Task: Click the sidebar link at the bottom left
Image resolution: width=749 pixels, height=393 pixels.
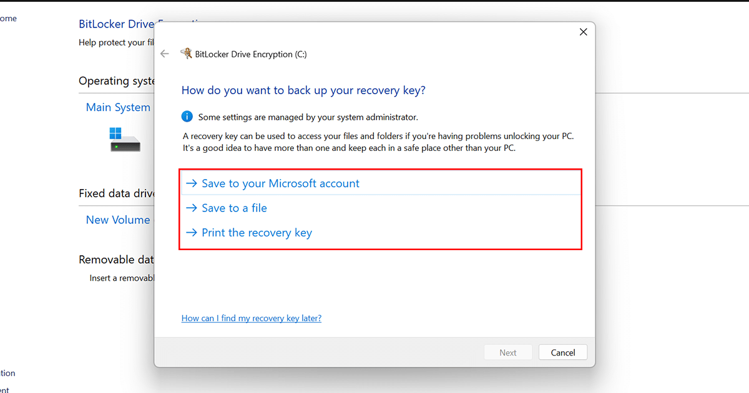Action: (6, 373)
